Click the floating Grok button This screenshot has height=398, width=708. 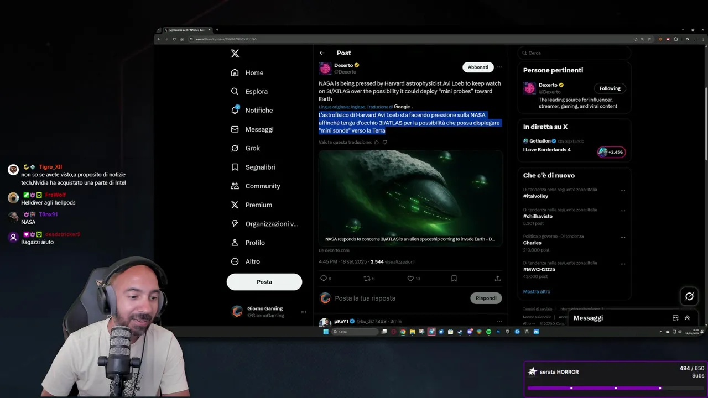pos(689,296)
